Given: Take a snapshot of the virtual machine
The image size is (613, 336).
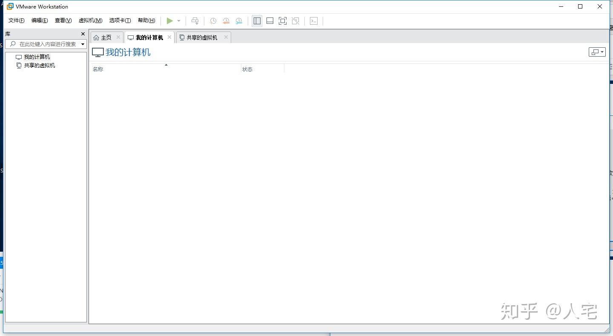Looking at the screenshot, I should coord(213,21).
